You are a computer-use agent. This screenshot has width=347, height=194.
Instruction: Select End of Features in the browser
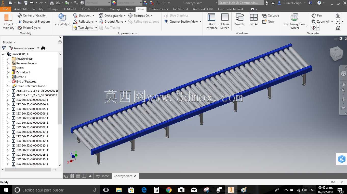(x=26, y=82)
